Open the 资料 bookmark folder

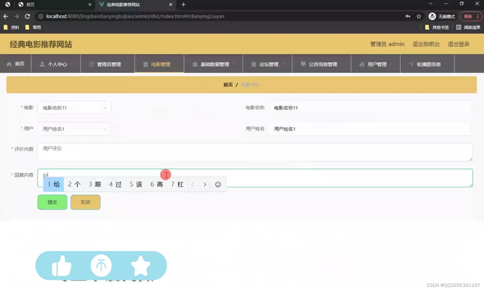tap(11, 27)
